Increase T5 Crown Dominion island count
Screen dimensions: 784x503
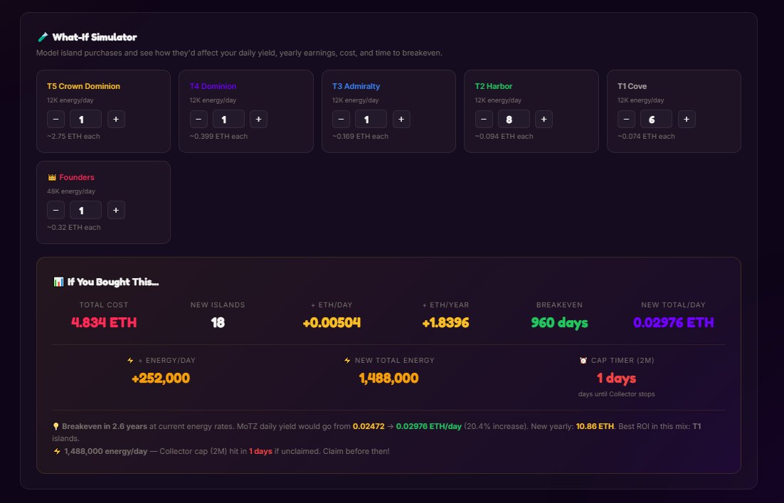coord(116,119)
